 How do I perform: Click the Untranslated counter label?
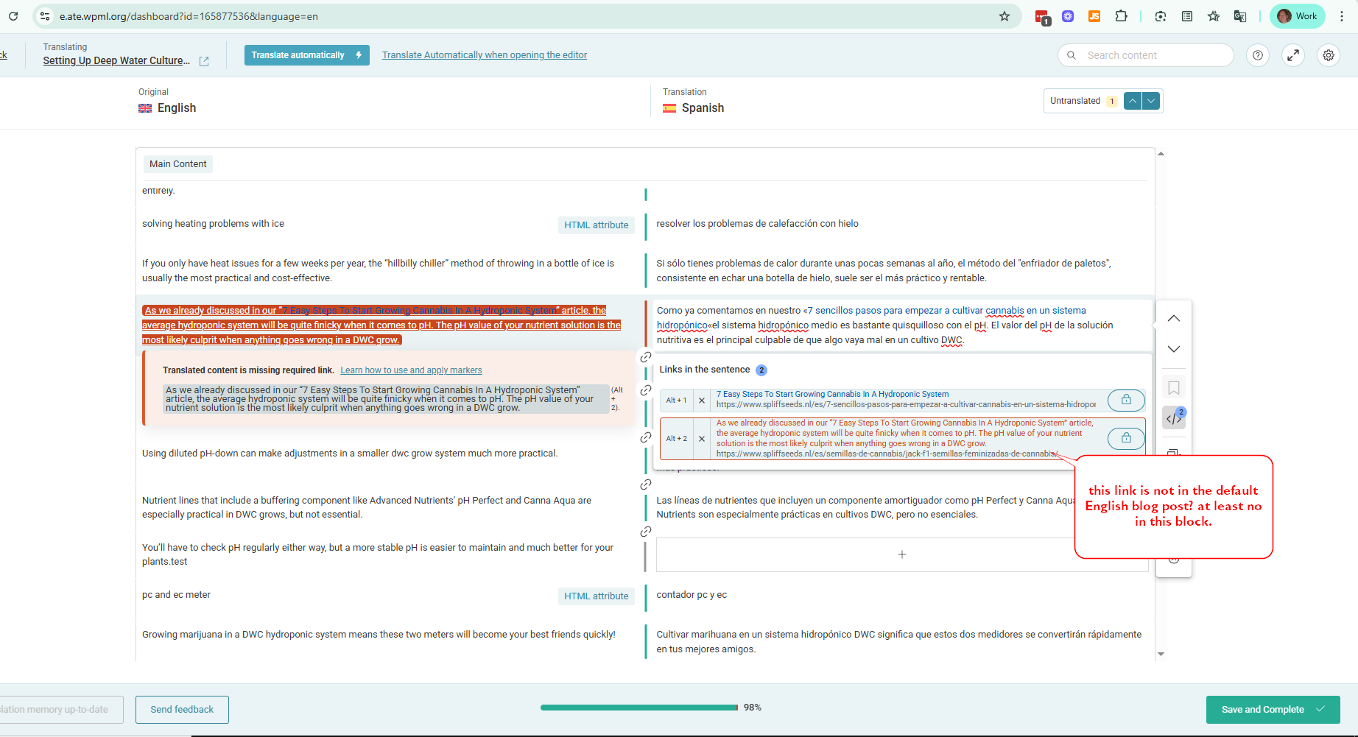coord(1075,101)
